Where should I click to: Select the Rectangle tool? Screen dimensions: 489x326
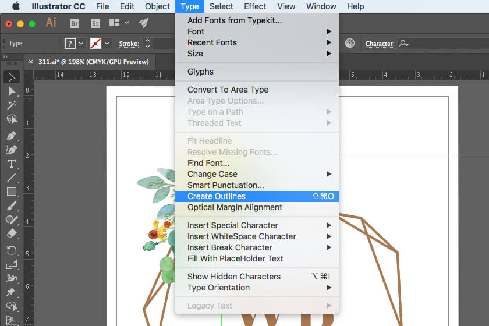12,192
